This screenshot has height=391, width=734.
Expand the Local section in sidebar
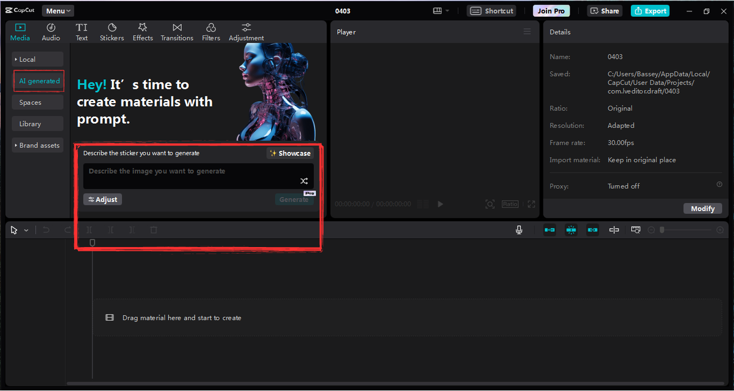coord(37,58)
